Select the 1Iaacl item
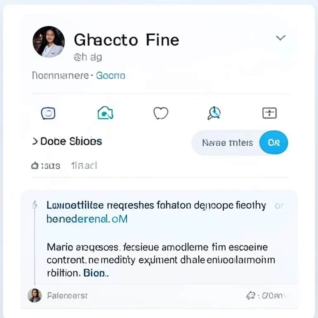Image resolution: width=318 pixels, height=318 pixels. coord(84,166)
